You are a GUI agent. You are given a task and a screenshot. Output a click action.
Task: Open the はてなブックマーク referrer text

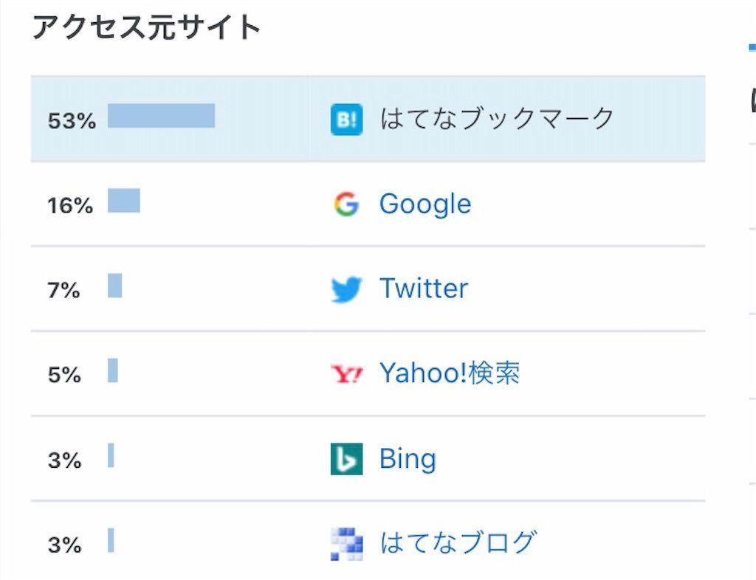(497, 119)
